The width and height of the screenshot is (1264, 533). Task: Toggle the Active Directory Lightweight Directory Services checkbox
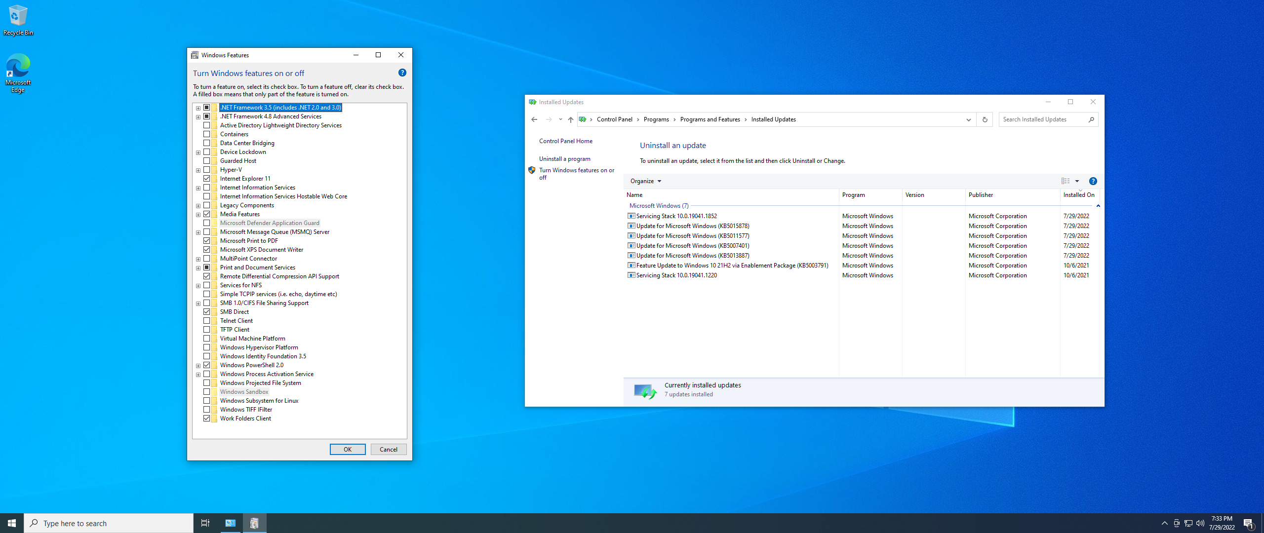pos(206,125)
